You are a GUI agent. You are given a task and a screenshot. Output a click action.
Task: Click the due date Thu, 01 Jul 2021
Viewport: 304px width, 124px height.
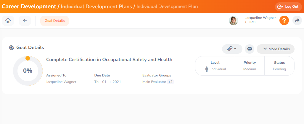(108, 82)
